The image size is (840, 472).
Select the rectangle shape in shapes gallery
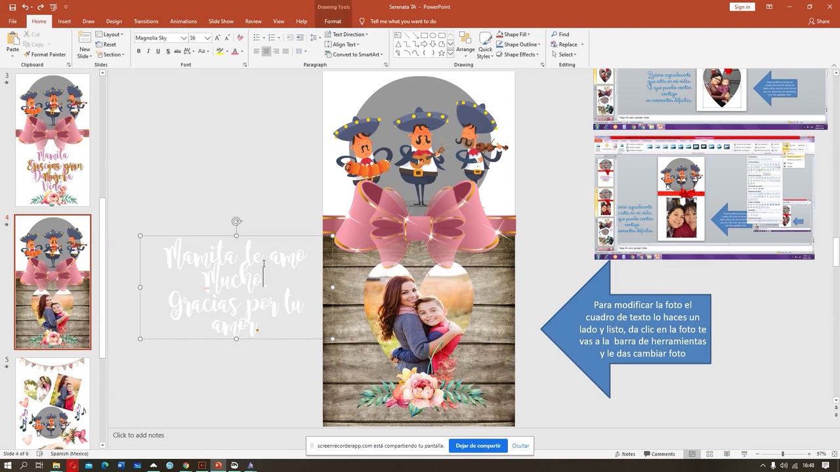[x=424, y=35]
